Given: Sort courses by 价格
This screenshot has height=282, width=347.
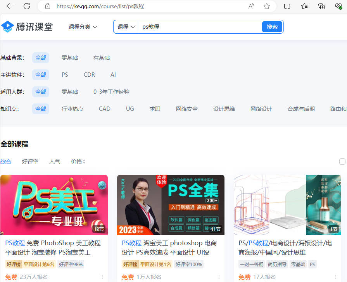Looking at the screenshot, I should tap(78, 162).
